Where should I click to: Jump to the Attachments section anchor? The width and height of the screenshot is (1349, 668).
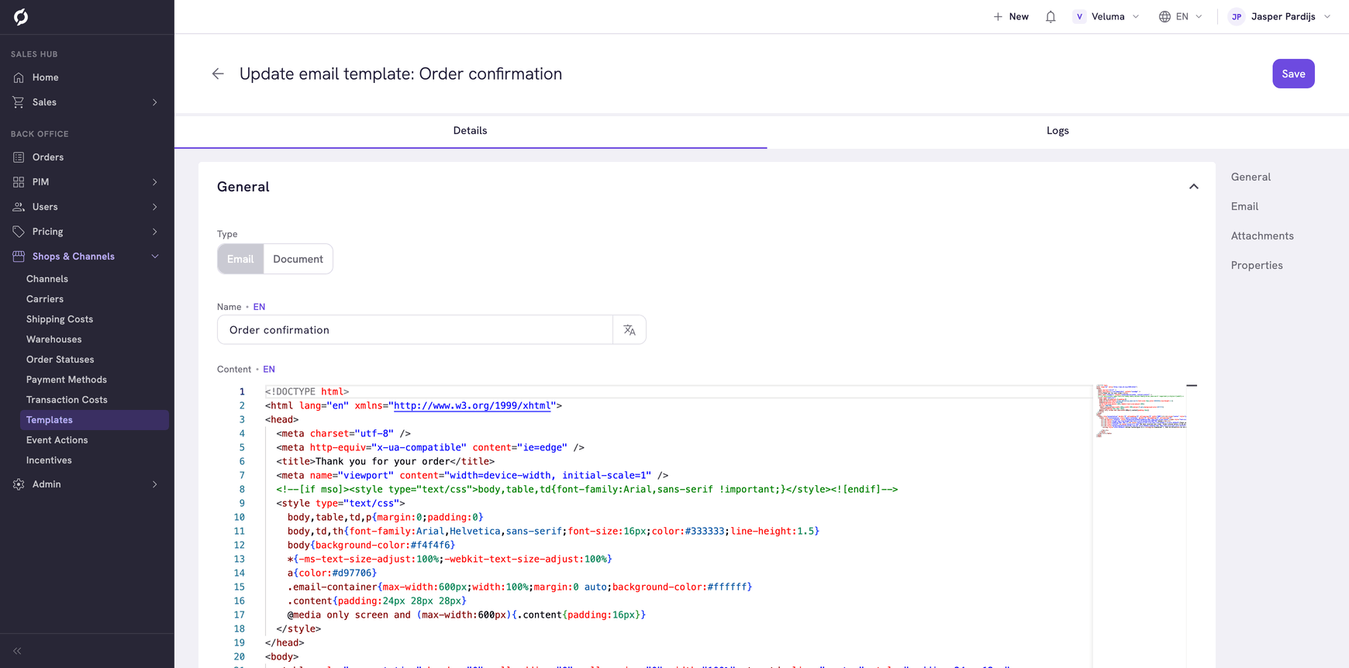tap(1262, 236)
